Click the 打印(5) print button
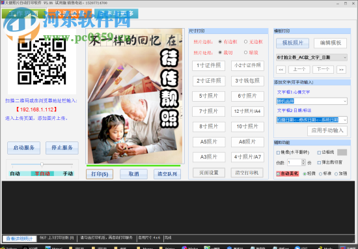The width and height of the screenshot is (358, 249). pos(100,174)
